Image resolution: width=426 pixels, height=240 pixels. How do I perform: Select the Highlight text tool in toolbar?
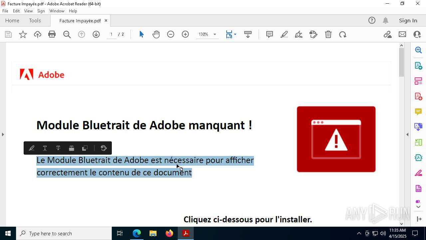point(284,34)
